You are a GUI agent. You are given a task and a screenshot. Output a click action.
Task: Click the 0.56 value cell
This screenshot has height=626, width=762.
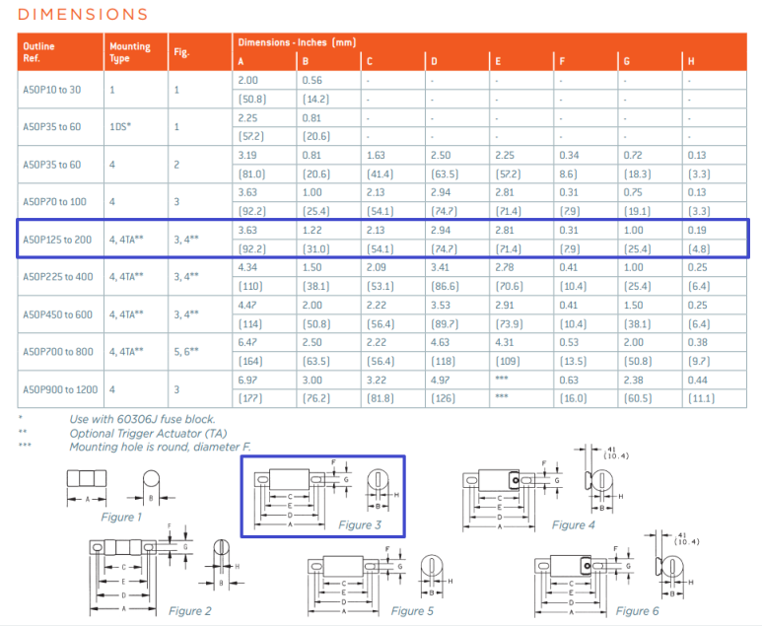329,80
